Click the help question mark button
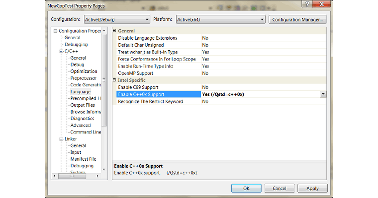The image size is (378, 198). (x=307, y=4)
